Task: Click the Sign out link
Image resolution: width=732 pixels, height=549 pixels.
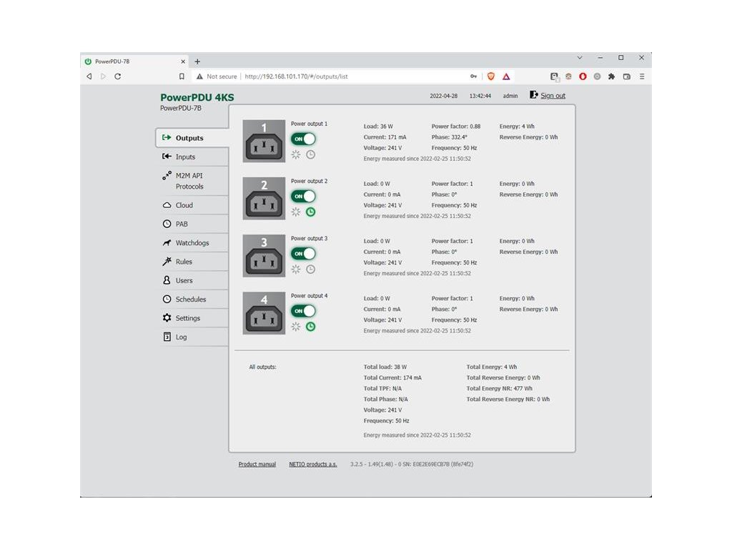Action: 553,96
